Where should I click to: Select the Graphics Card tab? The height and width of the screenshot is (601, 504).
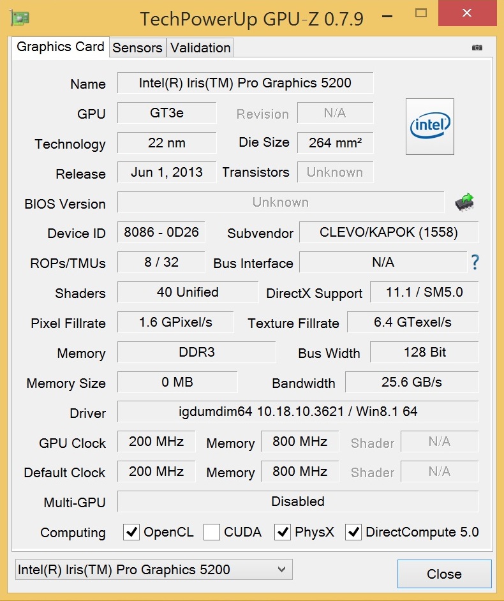click(61, 47)
